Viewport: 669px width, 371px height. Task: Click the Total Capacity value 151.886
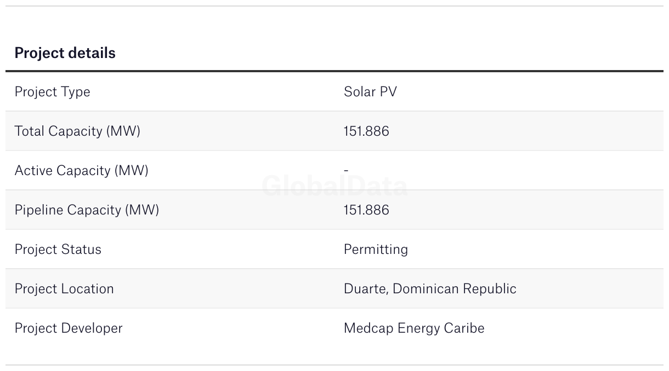[x=366, y=131]
